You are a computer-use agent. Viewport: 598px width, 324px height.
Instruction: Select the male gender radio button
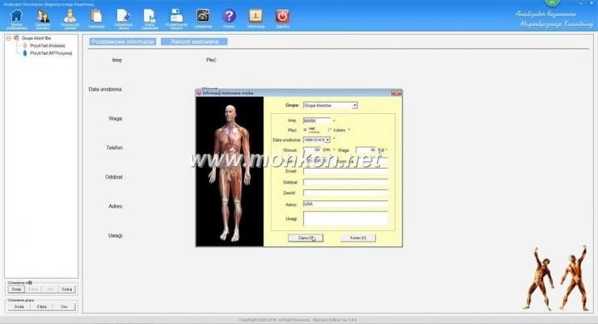pos(305,130)
